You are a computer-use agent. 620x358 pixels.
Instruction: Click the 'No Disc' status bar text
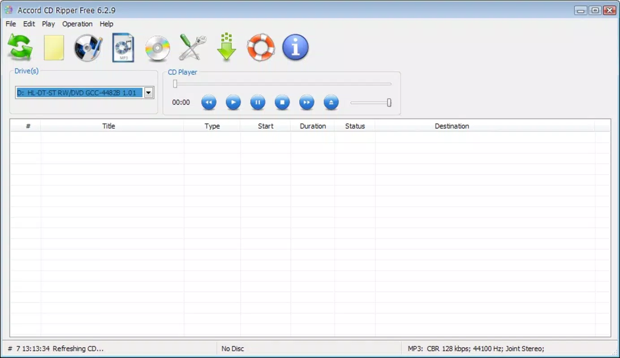click(233, 349)
